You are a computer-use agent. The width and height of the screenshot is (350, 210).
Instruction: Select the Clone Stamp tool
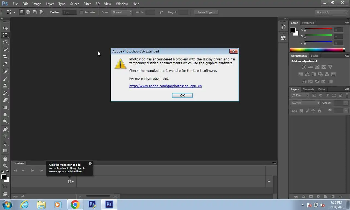[x=5, y=86]
